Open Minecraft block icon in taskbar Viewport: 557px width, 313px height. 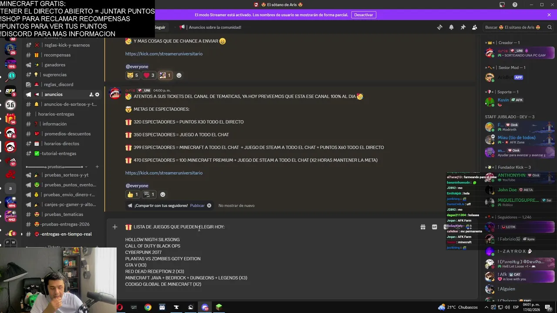point(219,307)
